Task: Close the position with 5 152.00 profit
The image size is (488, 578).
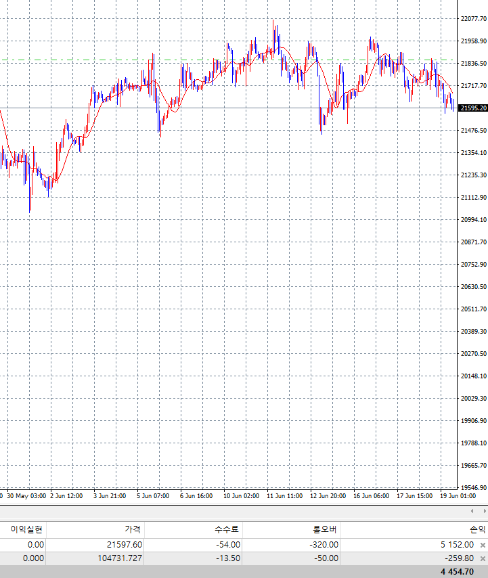Action: point(483,545)
